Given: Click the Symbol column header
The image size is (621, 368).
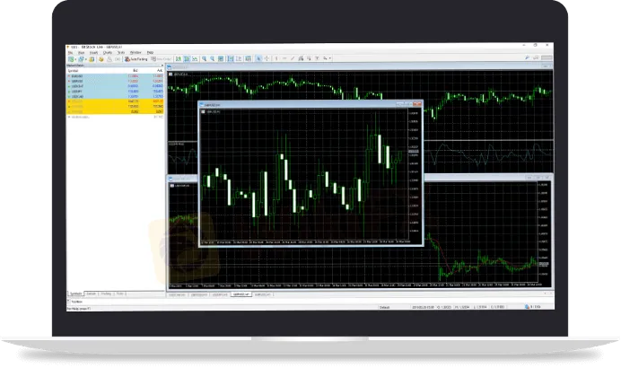Looking at the screenshot, I should pyautogui.click(x=74, y=71).
